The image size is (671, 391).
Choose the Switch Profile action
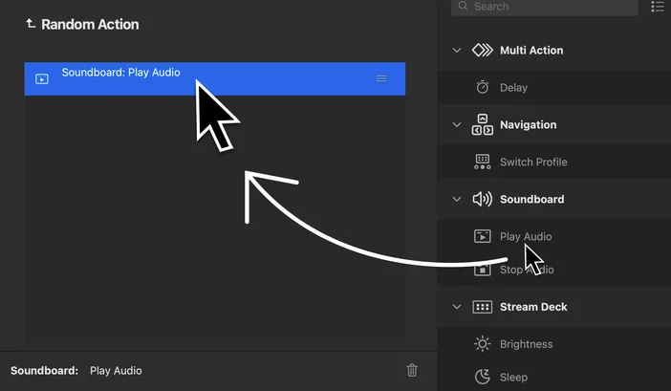532,163
